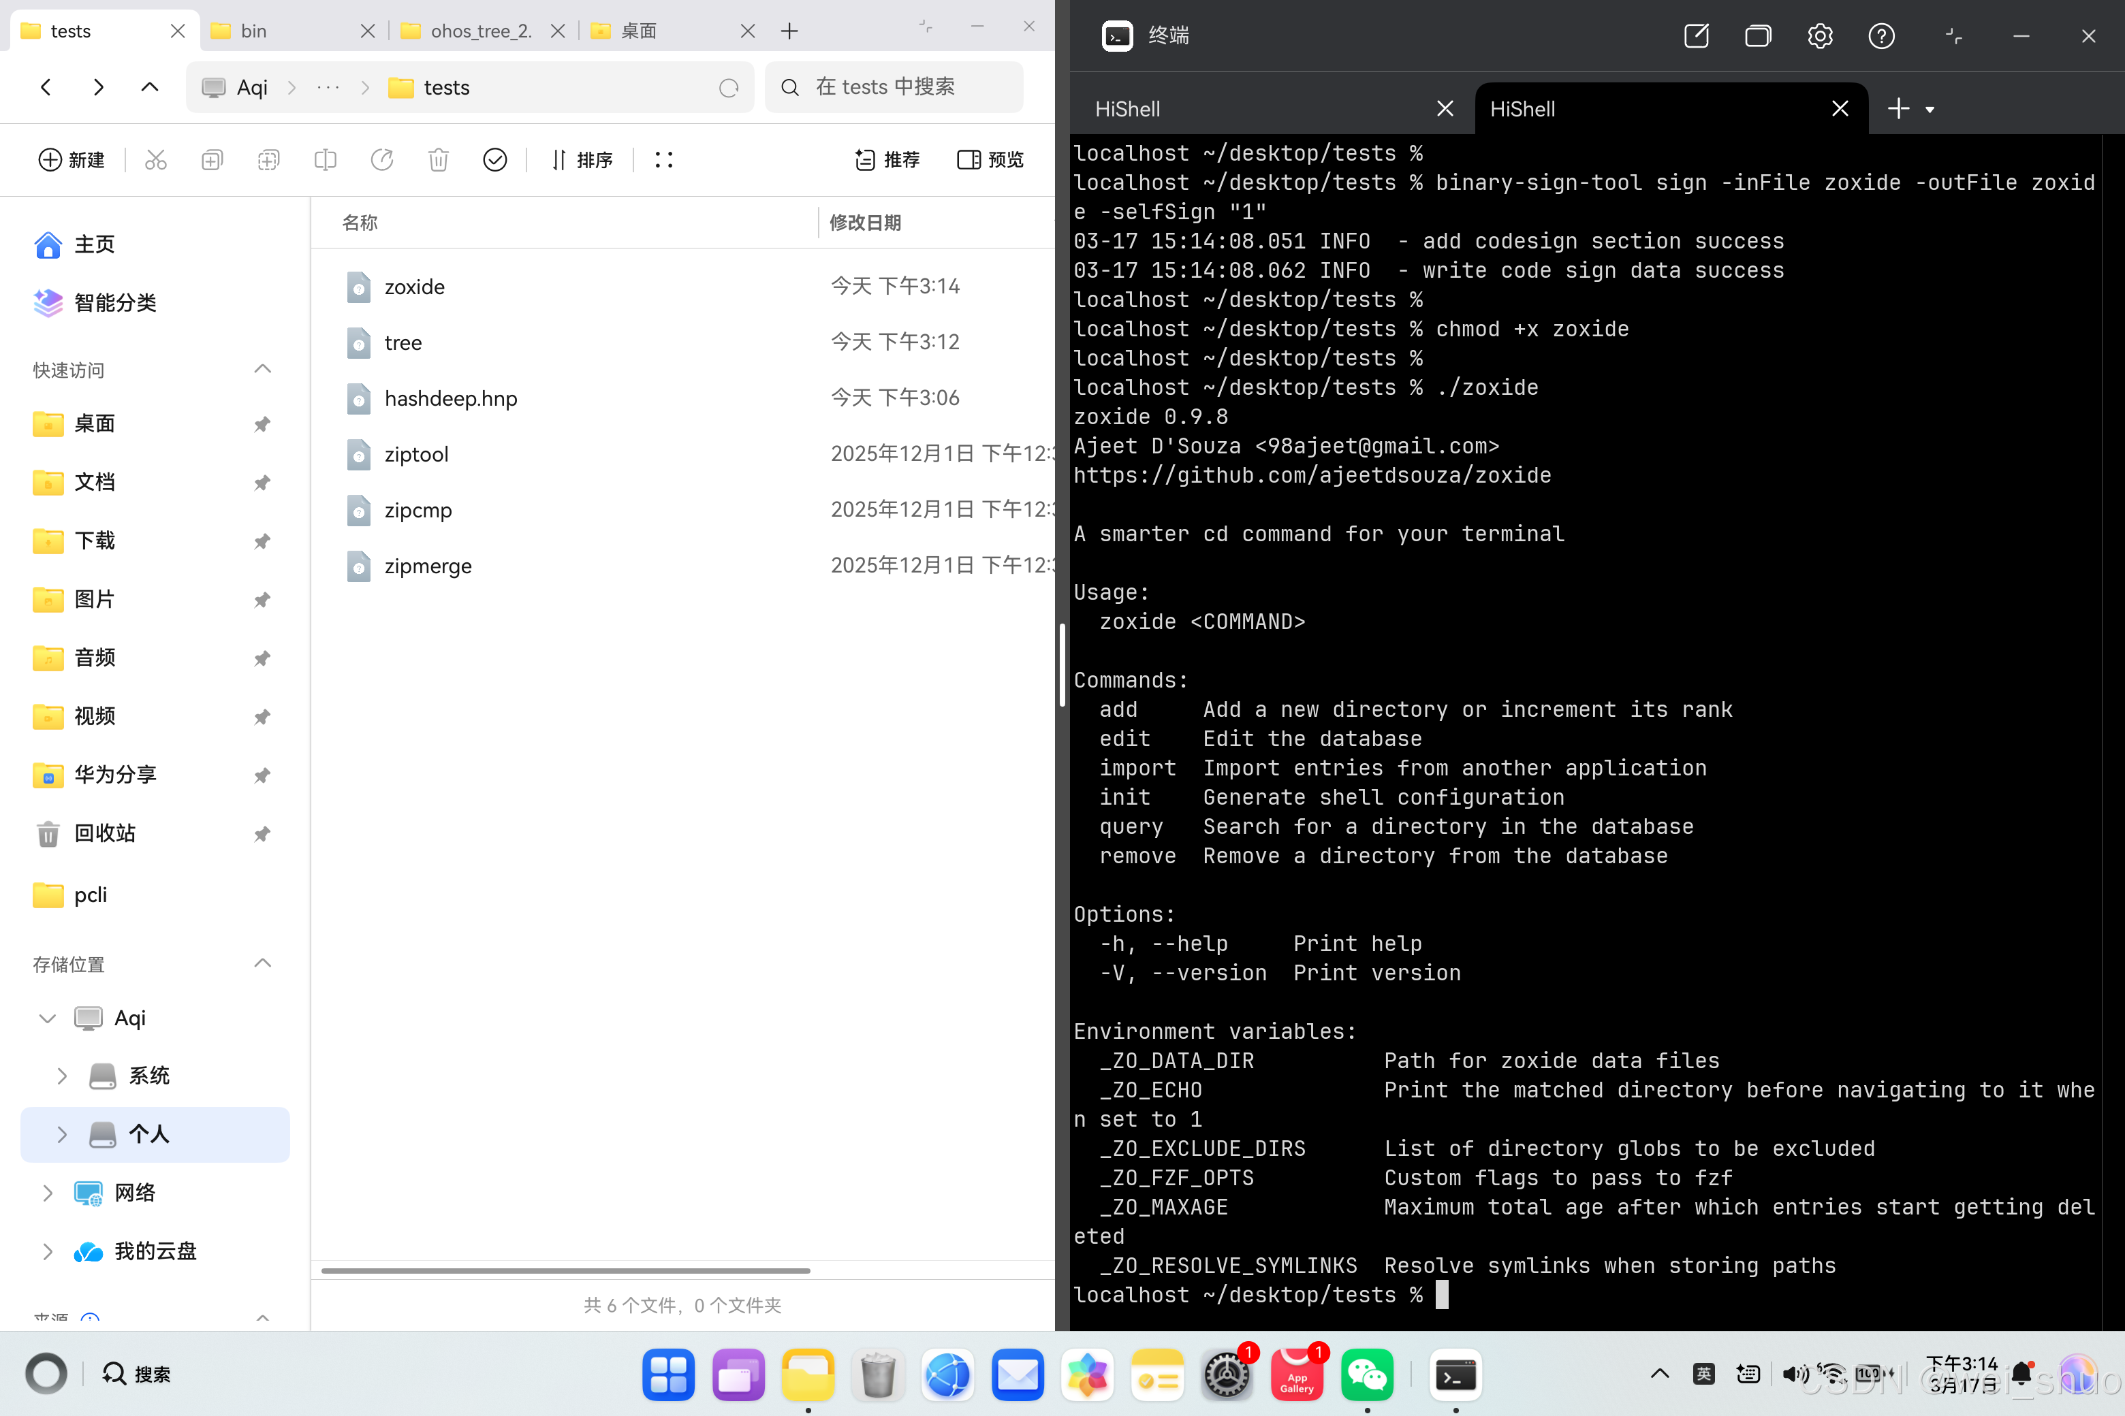Click the cut (scissors) toolbar icon

click(156, 160)
